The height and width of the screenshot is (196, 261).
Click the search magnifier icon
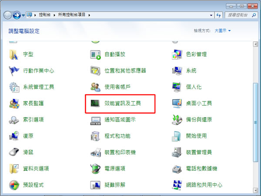tap(254, 15)
